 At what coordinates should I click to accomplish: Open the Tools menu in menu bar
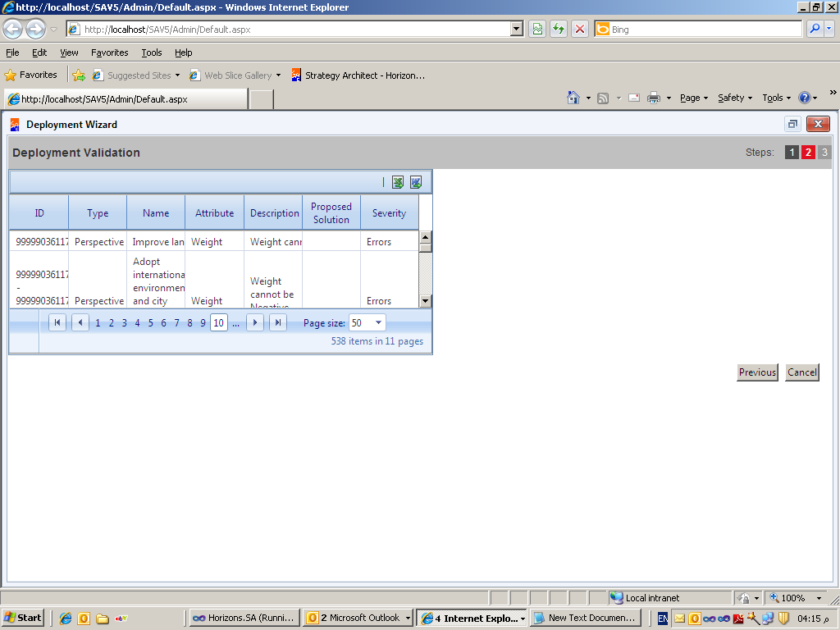click(x=152, y=52)
